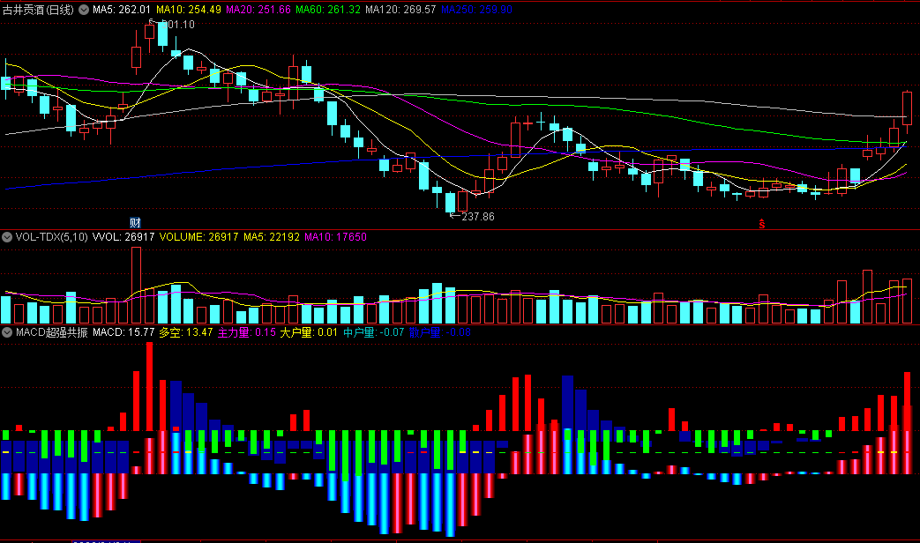Select the tallest red volume bar
The height and width of the screenshot is (543, 920).
136,286
